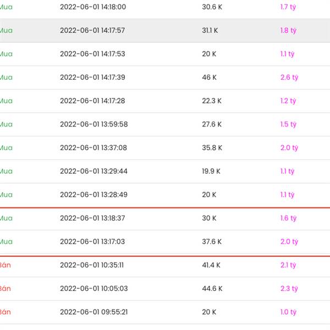This screenshot has height=330, width=330.
Task: Click the 13:28:49 timestamp
Action: [x=93, y=195]
